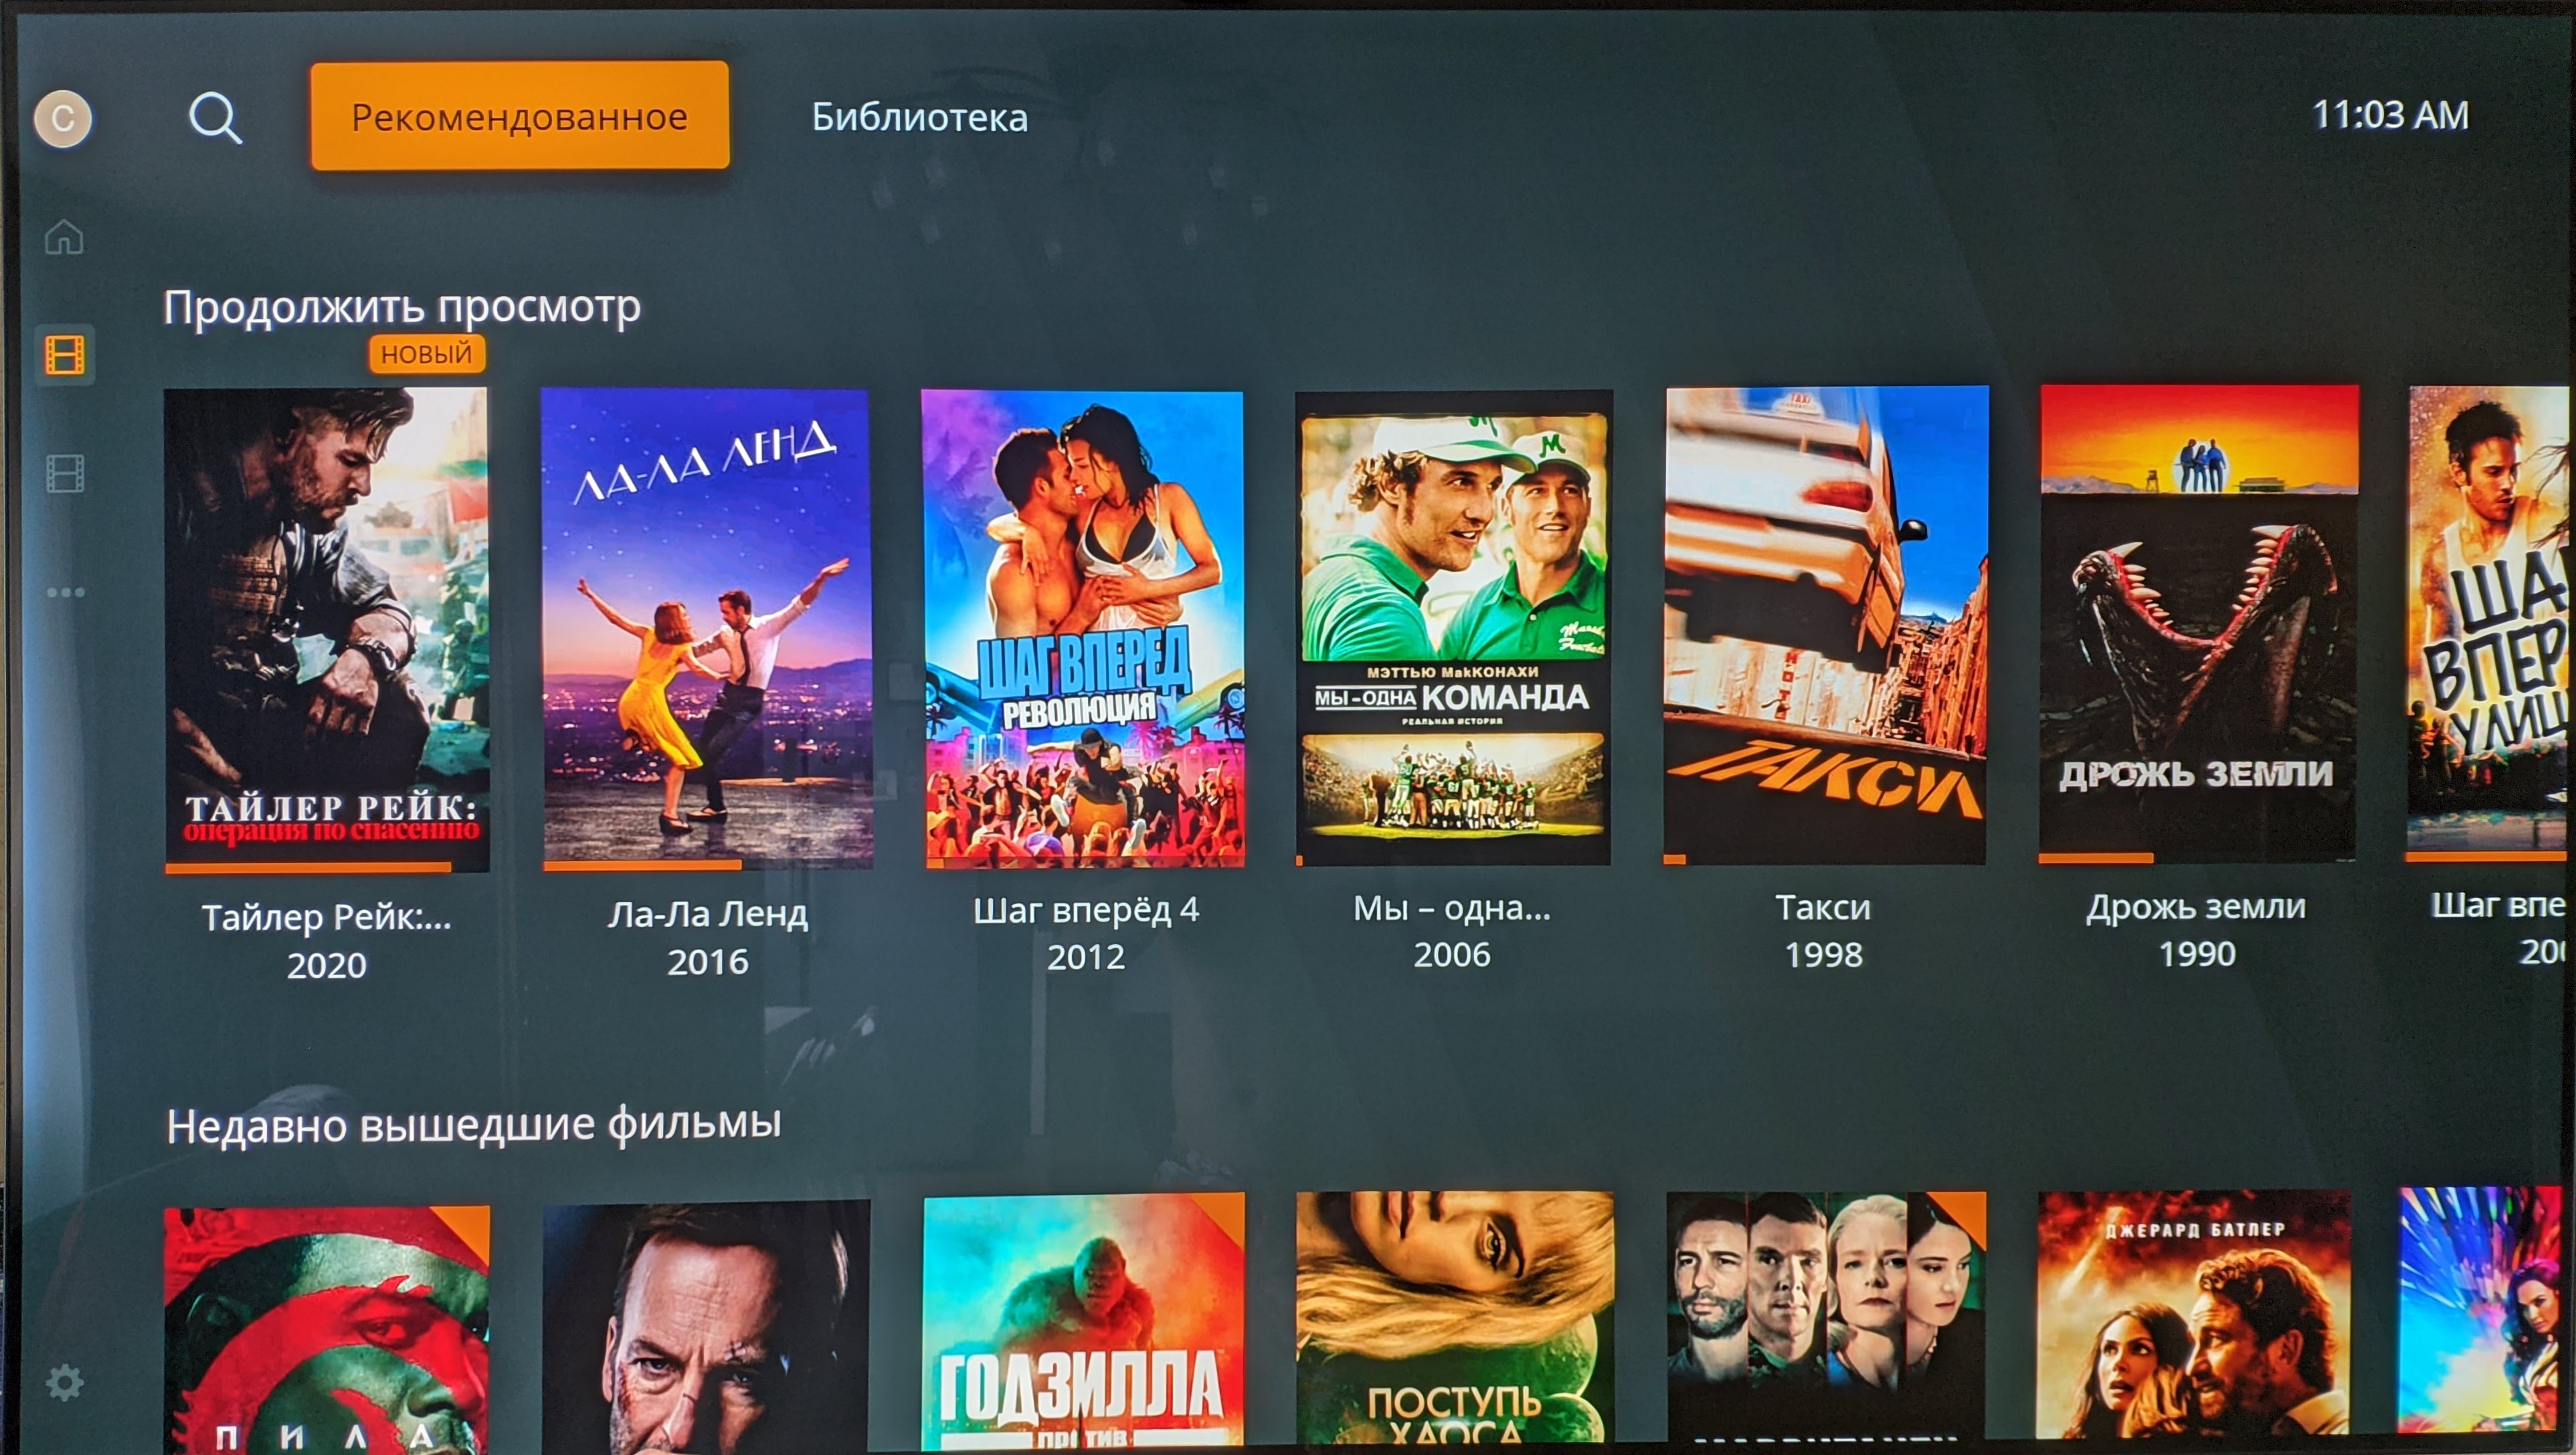Go to the Home sidebar icon

[65, 237]
